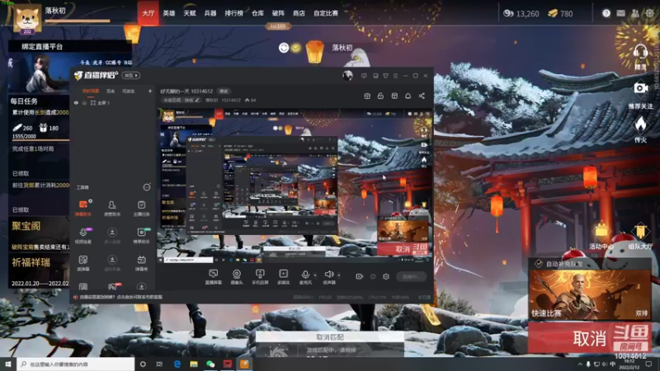The height and width of the screenshot is (371, 660).
Task: Click the Windows taskbar search box
Action: click(x=76, y=364)
